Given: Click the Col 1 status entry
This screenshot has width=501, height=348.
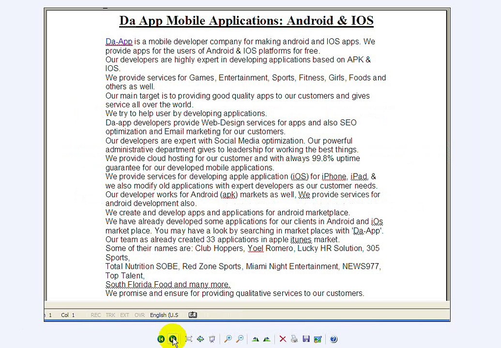Looking at the screenshot, I should (68, 315).
